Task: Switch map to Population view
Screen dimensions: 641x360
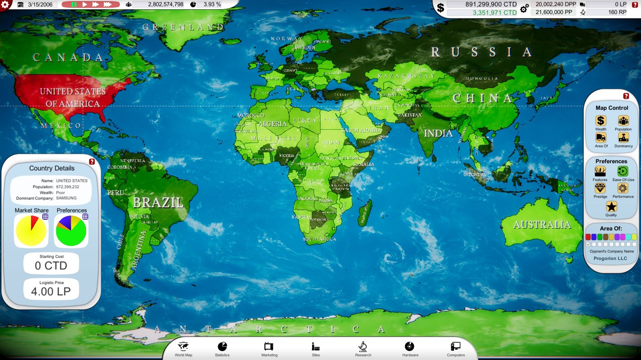Action: (x=623, y=121)
